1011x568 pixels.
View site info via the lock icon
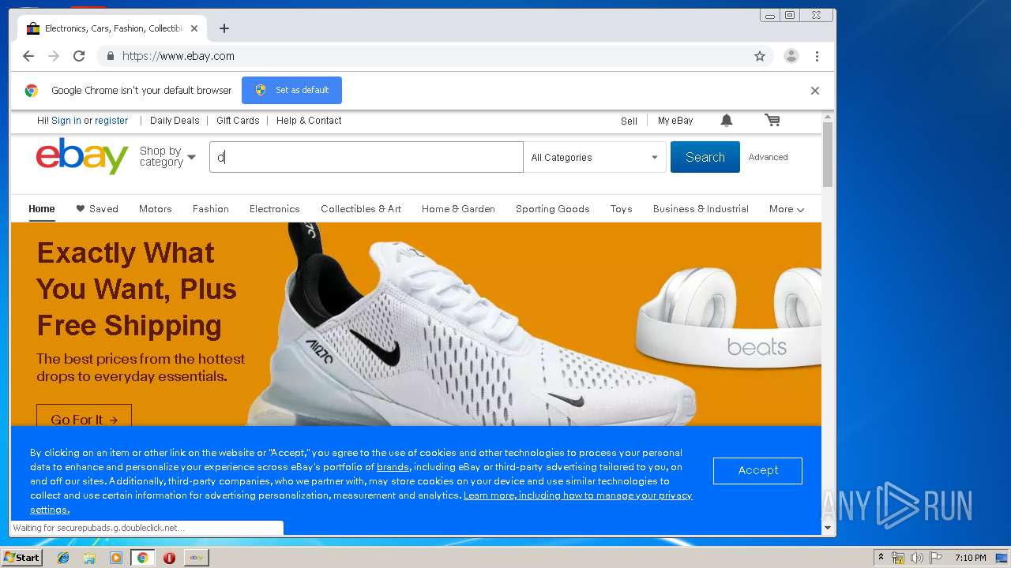click(x=110, y=56)
